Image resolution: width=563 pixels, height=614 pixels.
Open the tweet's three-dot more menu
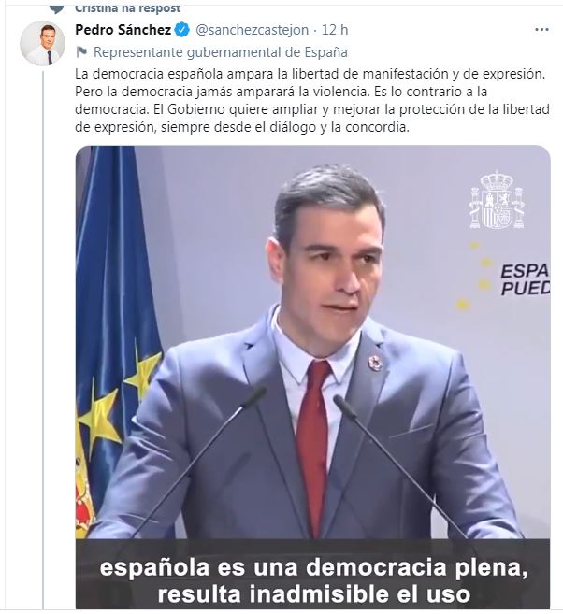[541, 29]
